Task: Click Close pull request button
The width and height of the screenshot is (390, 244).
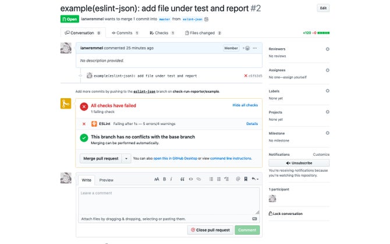Action: coord(210,230)
